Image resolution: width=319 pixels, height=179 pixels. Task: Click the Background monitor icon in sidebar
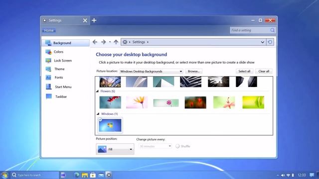(48, 43)
